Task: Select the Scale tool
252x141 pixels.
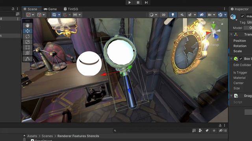Action: pyautogui.click(x=28, y=42)
